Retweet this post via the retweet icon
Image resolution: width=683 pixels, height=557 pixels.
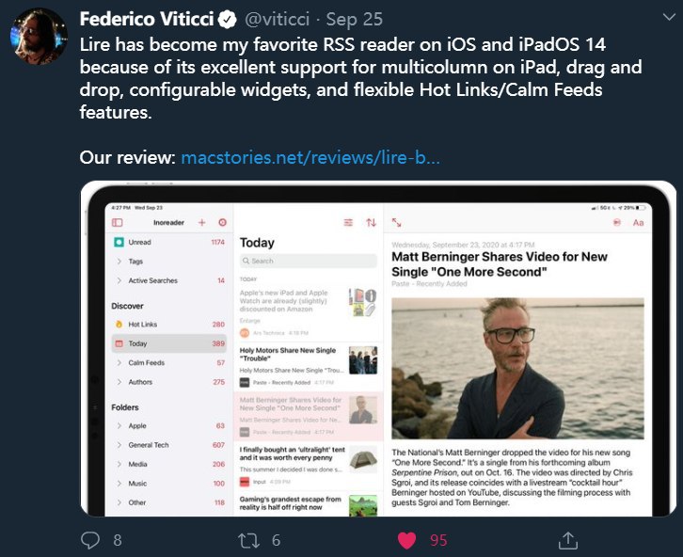pos(248,540)
